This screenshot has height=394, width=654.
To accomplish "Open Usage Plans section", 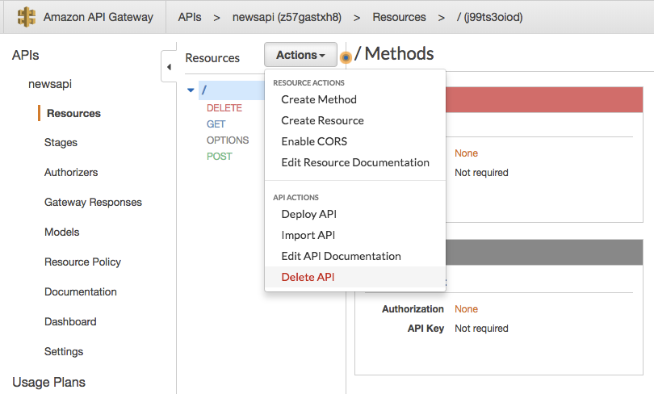I will click(x=48, y=382).
